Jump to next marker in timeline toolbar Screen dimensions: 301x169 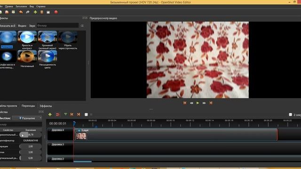click(x=79, y=115)
